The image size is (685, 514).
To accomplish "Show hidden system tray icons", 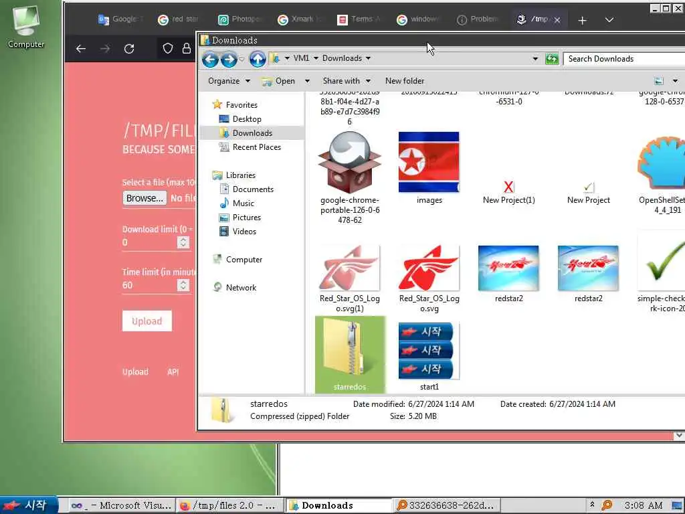I will 592,504.
